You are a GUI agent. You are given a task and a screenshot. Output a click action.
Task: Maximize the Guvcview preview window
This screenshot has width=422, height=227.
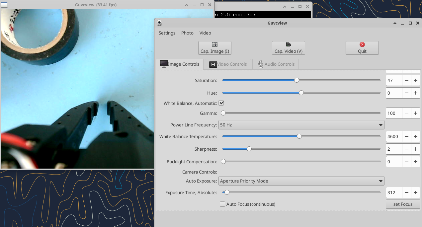202,5
